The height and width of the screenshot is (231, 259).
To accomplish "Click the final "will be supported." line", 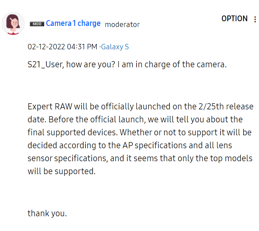I will point(61,171).
